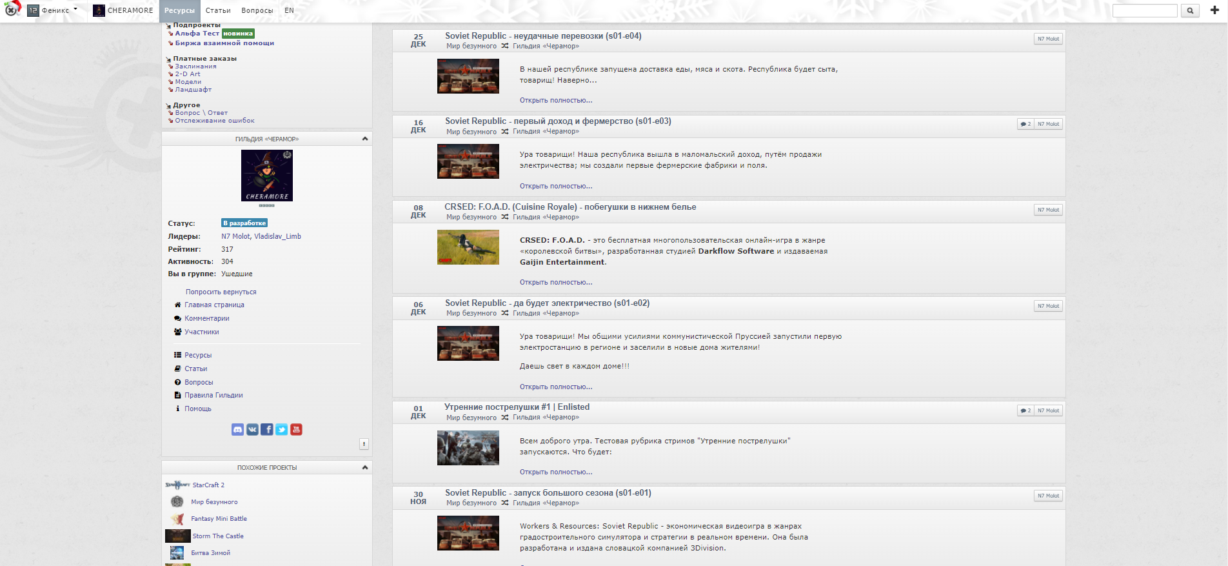Open post CRSED: F.O.A.D. (Cuisine Royale) title
This screenshot has width=1228, height=566.
click(570, 207)
